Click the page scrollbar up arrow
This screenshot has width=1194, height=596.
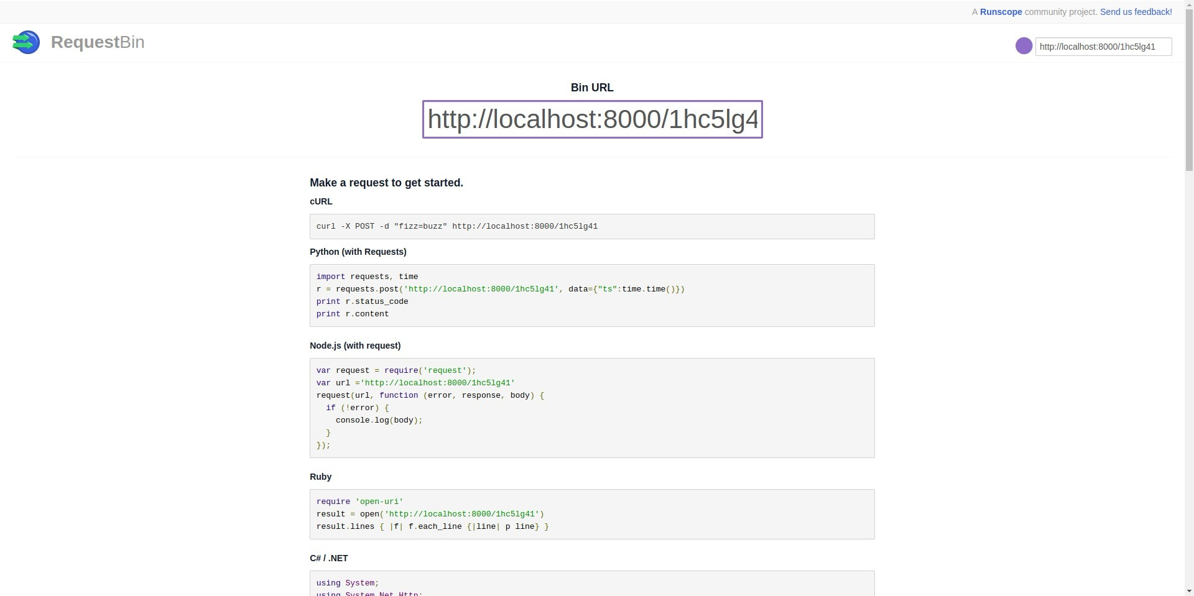[1189, 4]
